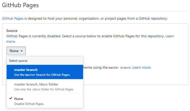Follow Learn more link in Source description
The image size is (190, 111).
(169, 36)
